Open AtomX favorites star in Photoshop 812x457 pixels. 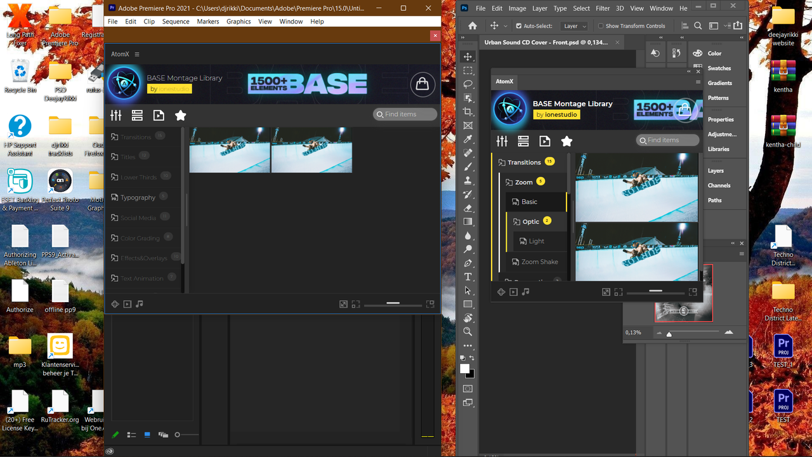click(566, 141)
